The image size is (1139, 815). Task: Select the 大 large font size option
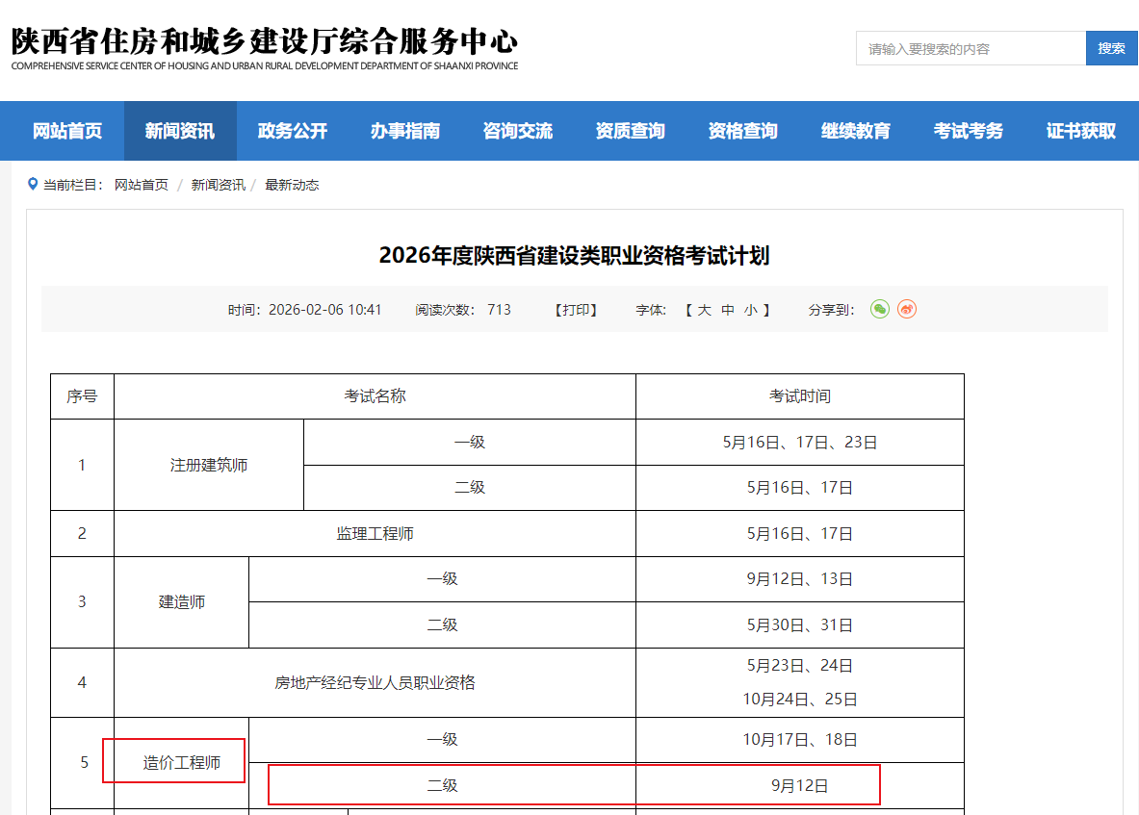[x=706, y=309]
